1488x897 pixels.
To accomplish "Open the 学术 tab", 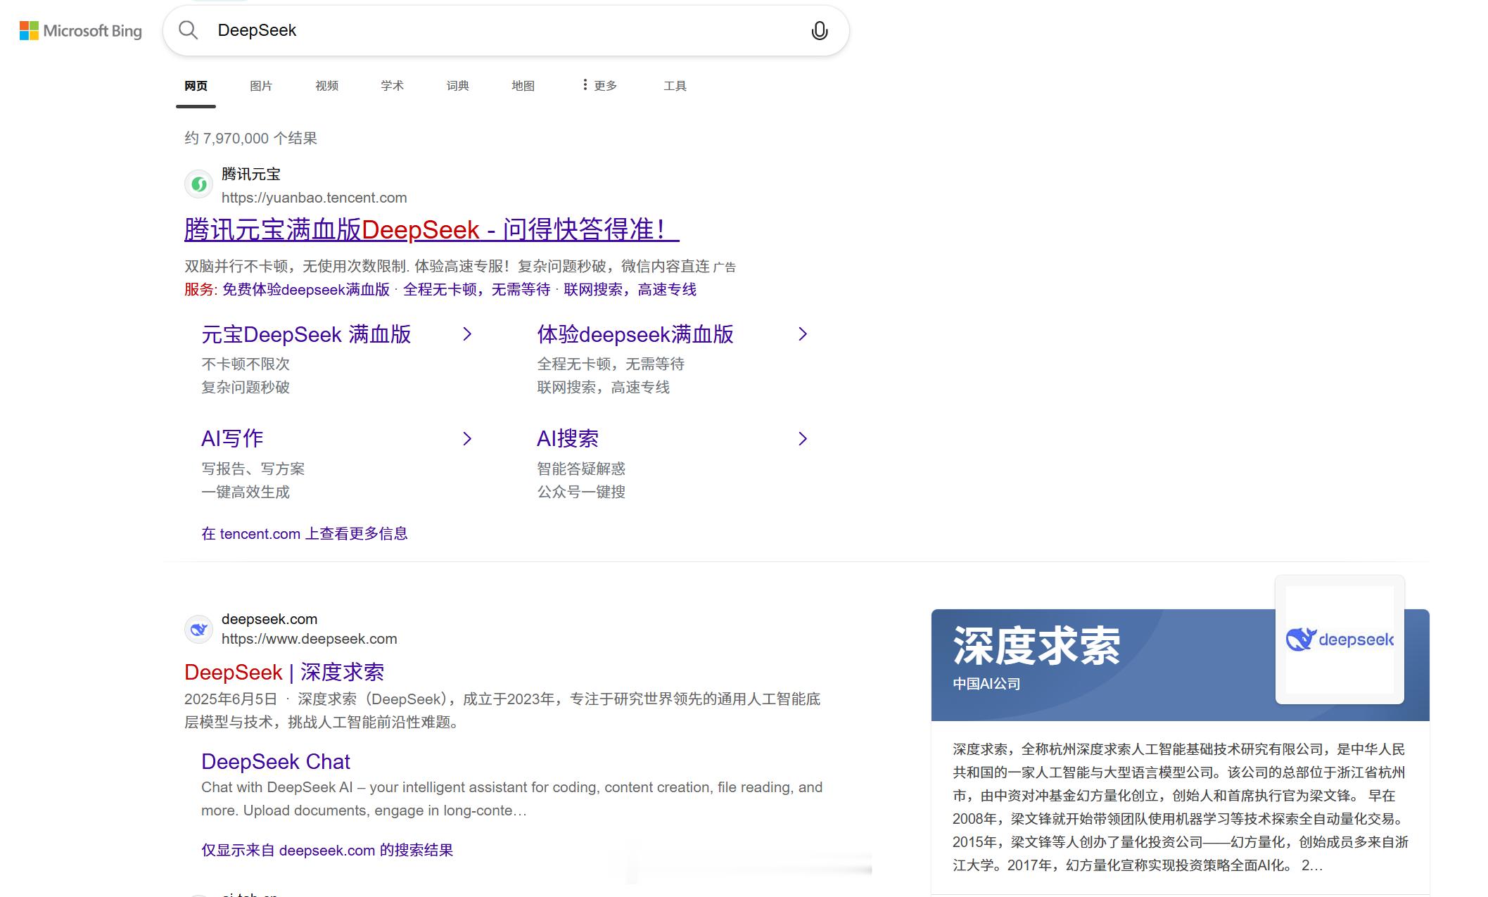I will (393, 86).
